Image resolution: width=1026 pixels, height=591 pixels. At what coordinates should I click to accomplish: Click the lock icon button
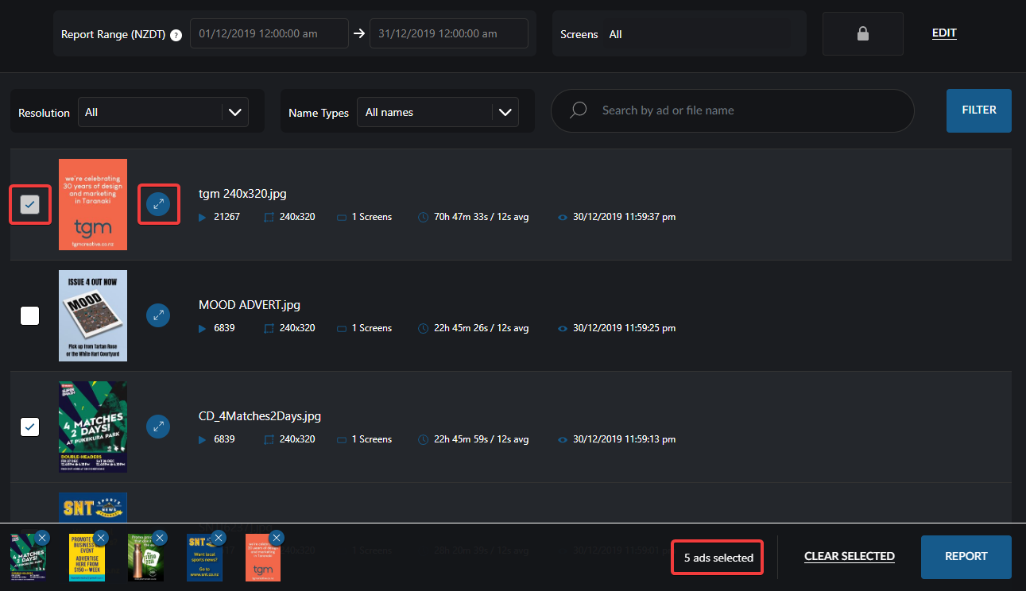(x=862, y=34)
